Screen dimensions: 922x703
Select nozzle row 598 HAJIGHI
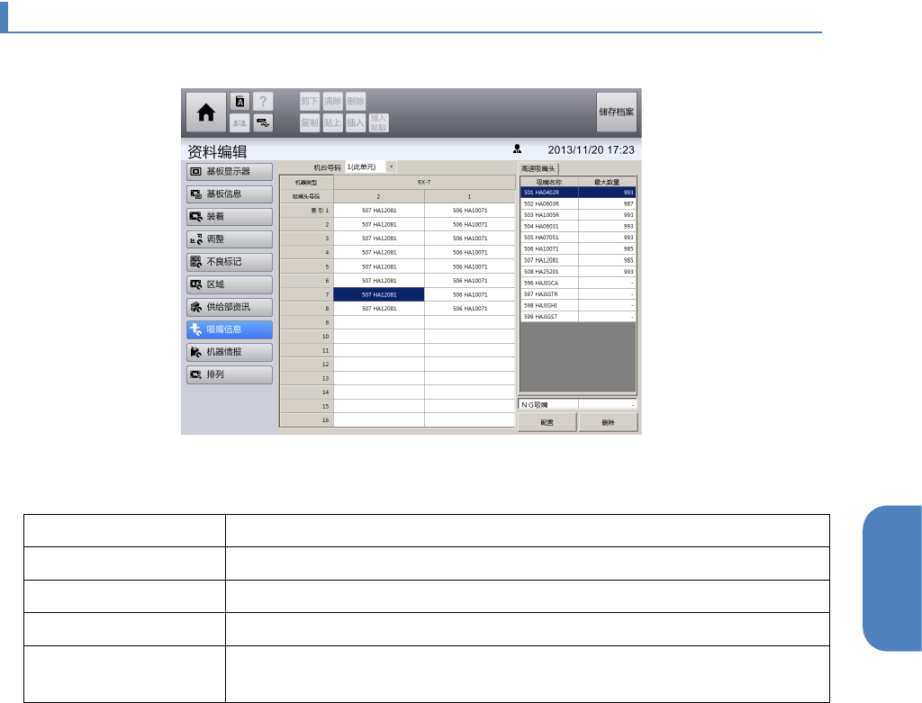coord(577,305)
